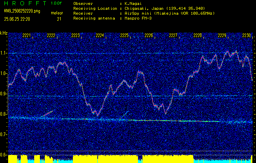
Task: Click the Observer label in header
Action: (x=83, y=4)
